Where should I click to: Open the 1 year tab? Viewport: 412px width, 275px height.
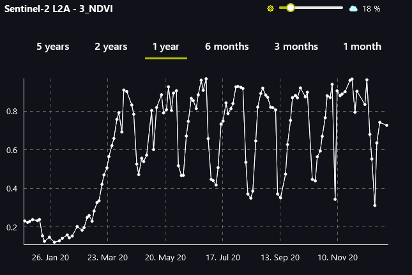click(x=166, y=47)
